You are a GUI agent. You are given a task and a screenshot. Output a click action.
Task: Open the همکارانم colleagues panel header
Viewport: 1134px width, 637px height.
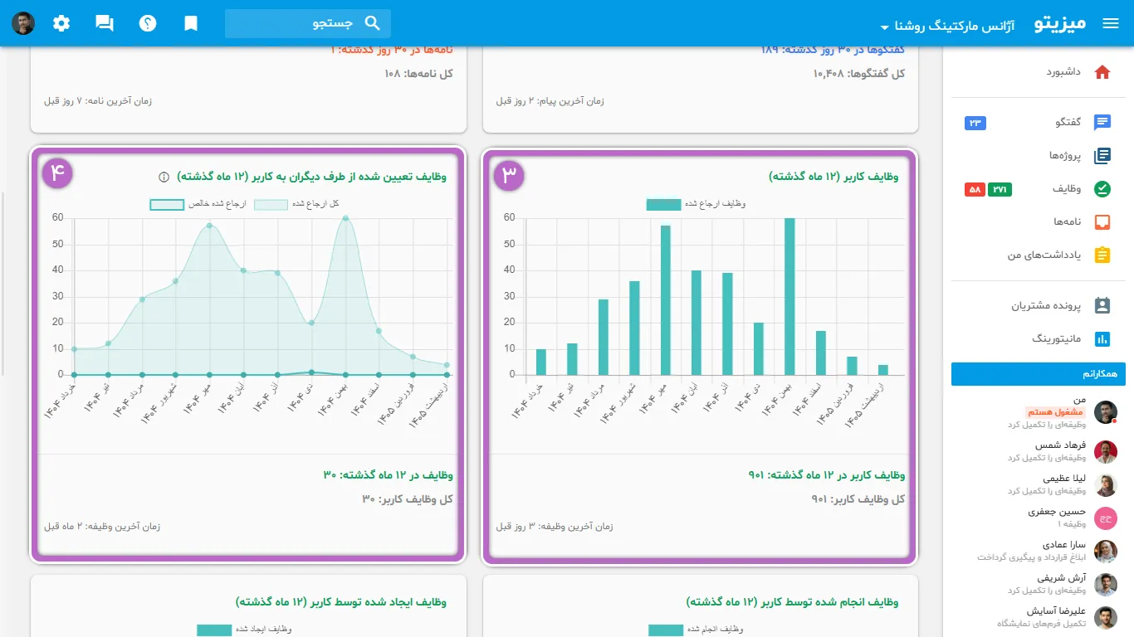click(1039, 374)
